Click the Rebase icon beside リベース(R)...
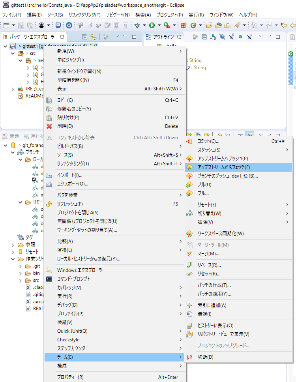The image size is (296, 382). 189,265
